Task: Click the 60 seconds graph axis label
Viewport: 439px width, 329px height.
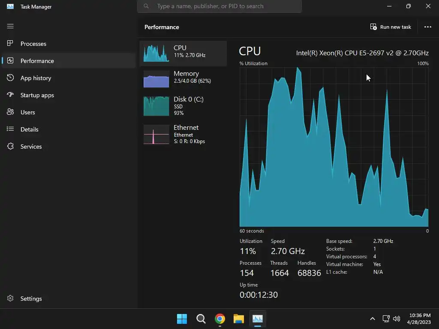Action: pyautogui.click(x=252, y=231)
